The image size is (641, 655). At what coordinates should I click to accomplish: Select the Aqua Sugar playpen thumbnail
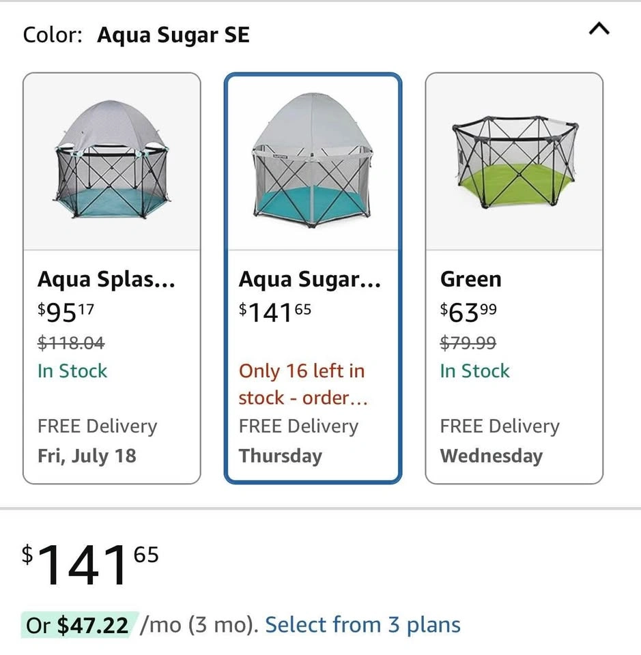point(313,162)
